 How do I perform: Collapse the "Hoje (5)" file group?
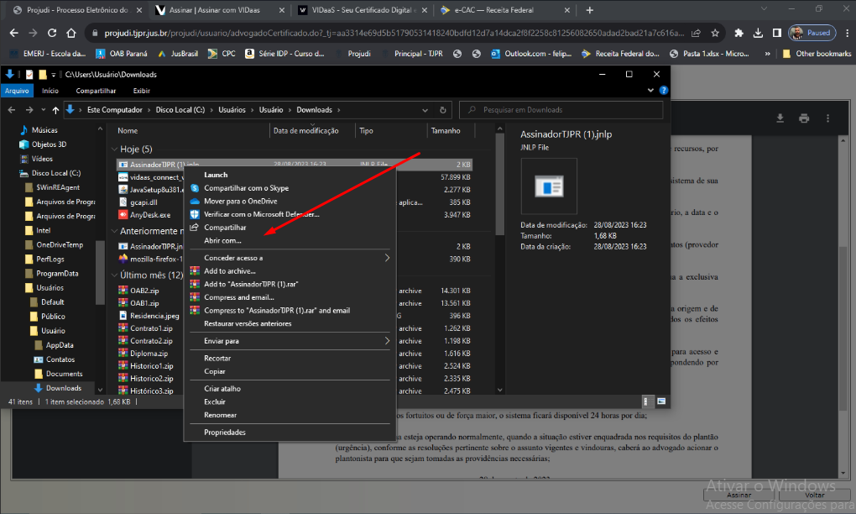point(114,149)
